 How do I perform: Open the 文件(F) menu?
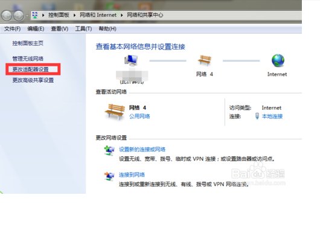pyautogui.click(x=13, y=29)
